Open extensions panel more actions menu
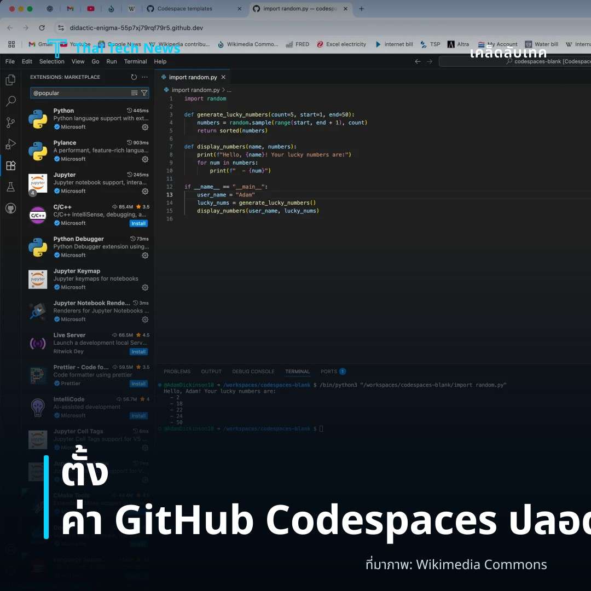 (144, 77)
